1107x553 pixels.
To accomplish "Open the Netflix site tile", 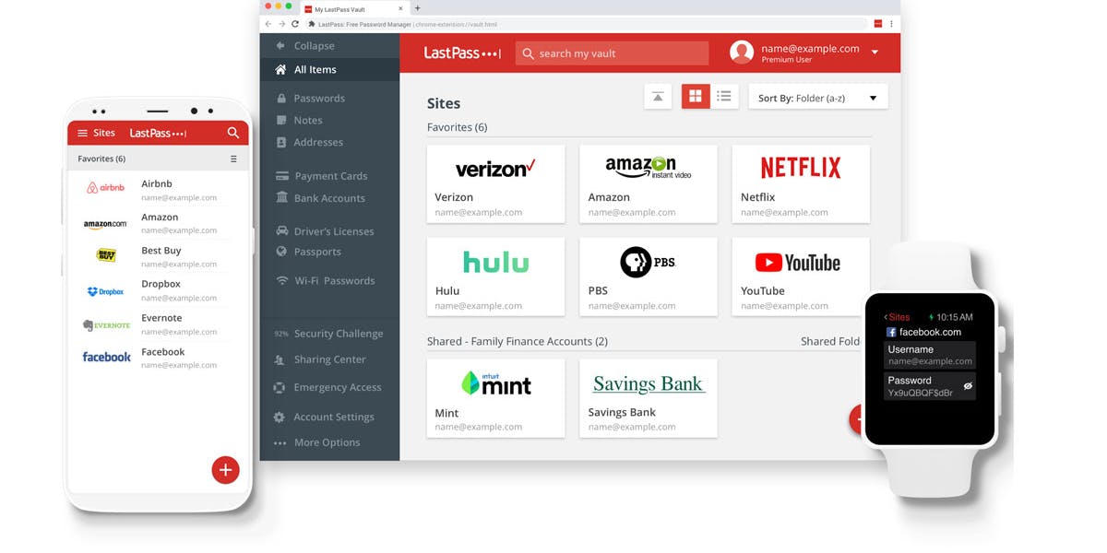I will (801, 183).
